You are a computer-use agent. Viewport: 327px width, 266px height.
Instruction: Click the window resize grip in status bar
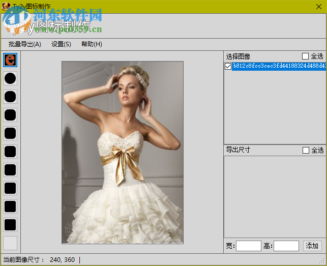coord(323,261)
